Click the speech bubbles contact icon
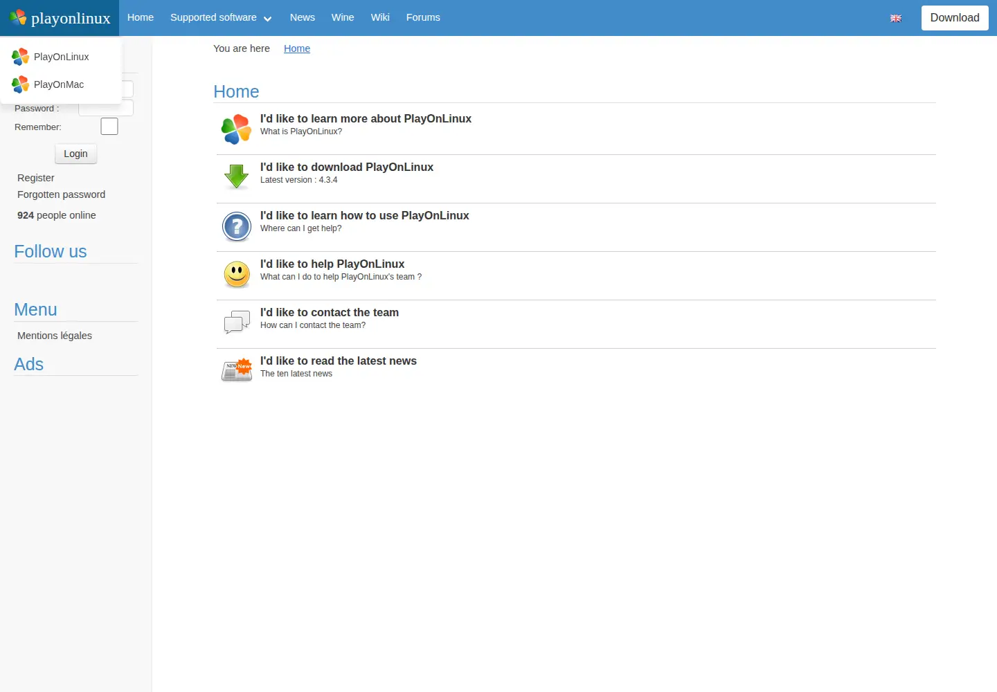 (x=237, y=322)
